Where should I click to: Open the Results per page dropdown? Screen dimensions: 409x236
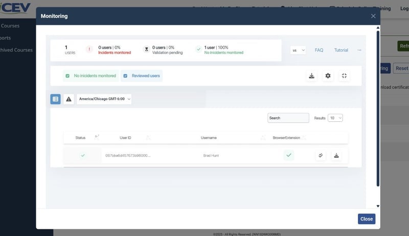click(335, 118)
